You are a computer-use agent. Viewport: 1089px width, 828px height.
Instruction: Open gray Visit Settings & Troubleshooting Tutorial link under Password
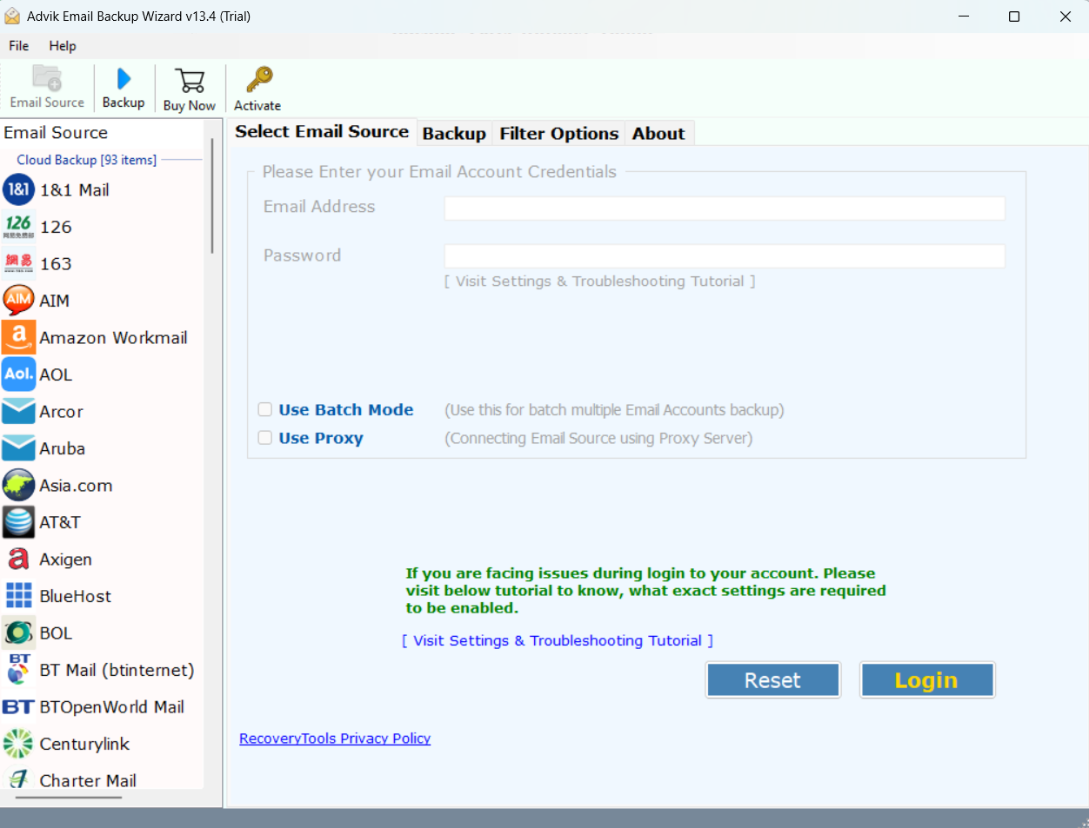pos(600,282)
